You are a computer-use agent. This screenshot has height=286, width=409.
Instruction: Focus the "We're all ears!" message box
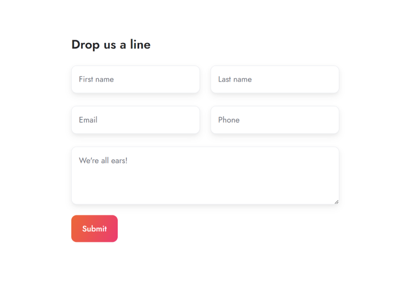[205, 175]
